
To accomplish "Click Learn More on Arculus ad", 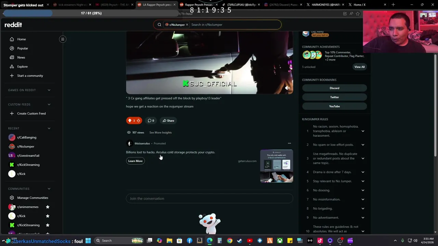I will coord(135,161).
